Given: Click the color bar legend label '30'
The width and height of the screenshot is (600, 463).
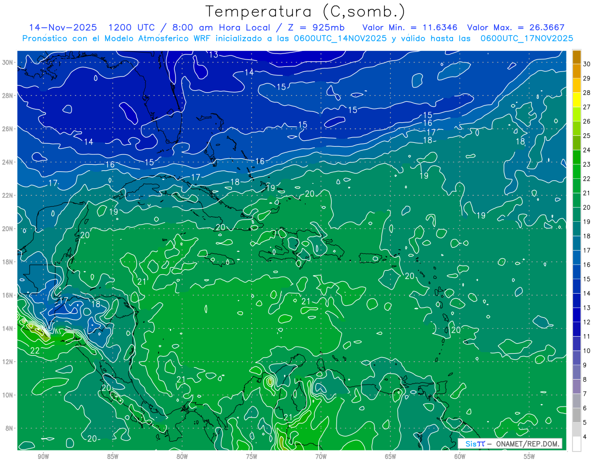Looking at the screenshot, I should (587, 64).
